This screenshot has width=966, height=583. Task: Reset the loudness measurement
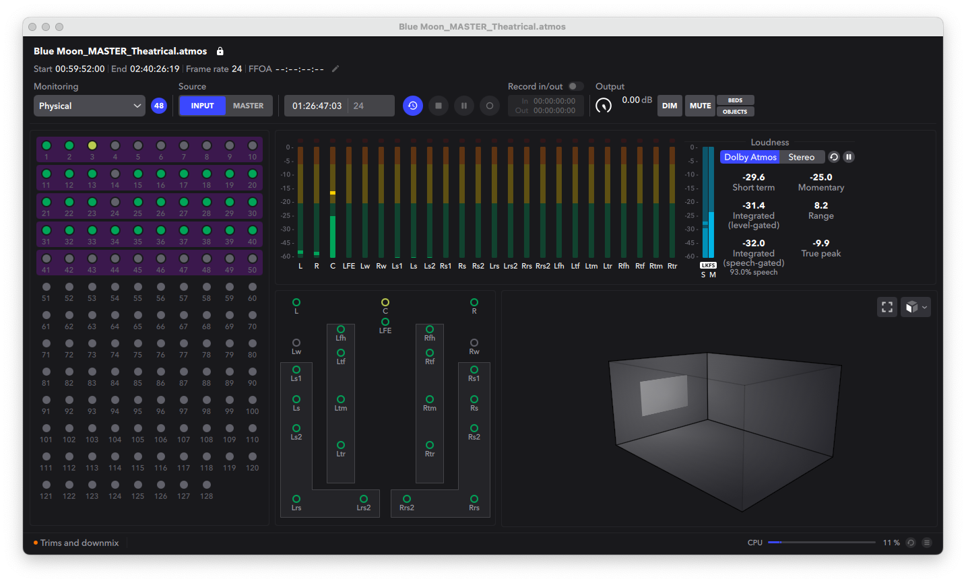click(x=834, y=157)
